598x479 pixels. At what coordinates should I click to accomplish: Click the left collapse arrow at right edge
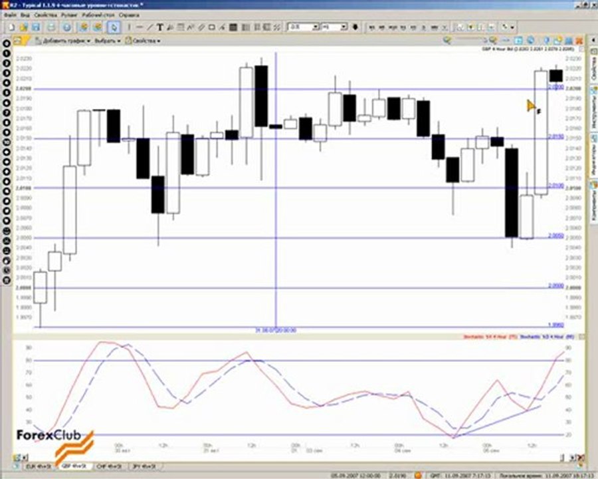tap(593, 40)
